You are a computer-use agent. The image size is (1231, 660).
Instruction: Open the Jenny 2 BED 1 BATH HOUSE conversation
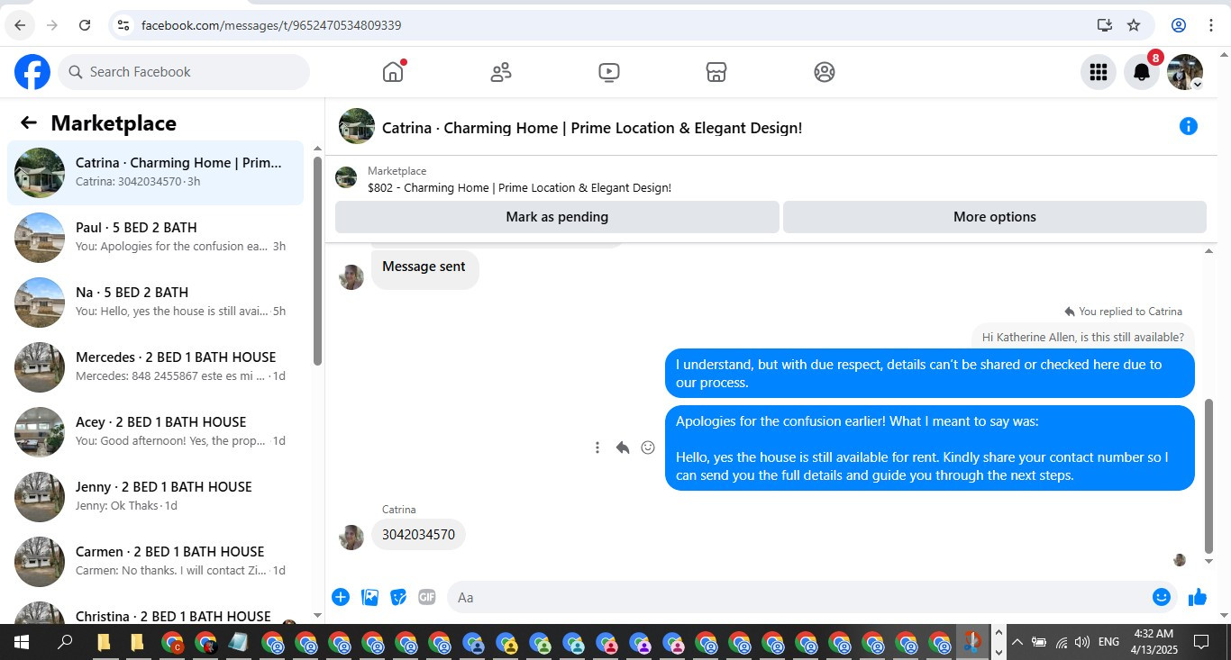[x=155, y=496]
